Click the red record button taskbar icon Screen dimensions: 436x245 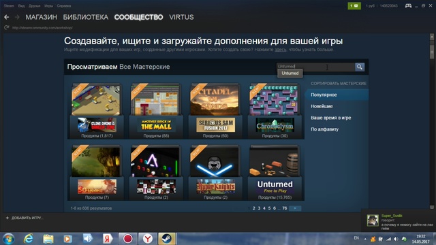127,239
